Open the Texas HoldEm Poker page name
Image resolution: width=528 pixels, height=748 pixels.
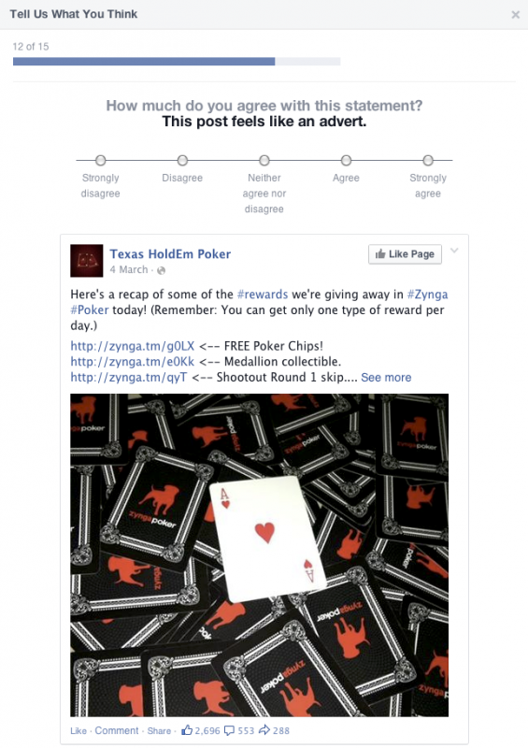pyautogui.click(x=170, y=253)
